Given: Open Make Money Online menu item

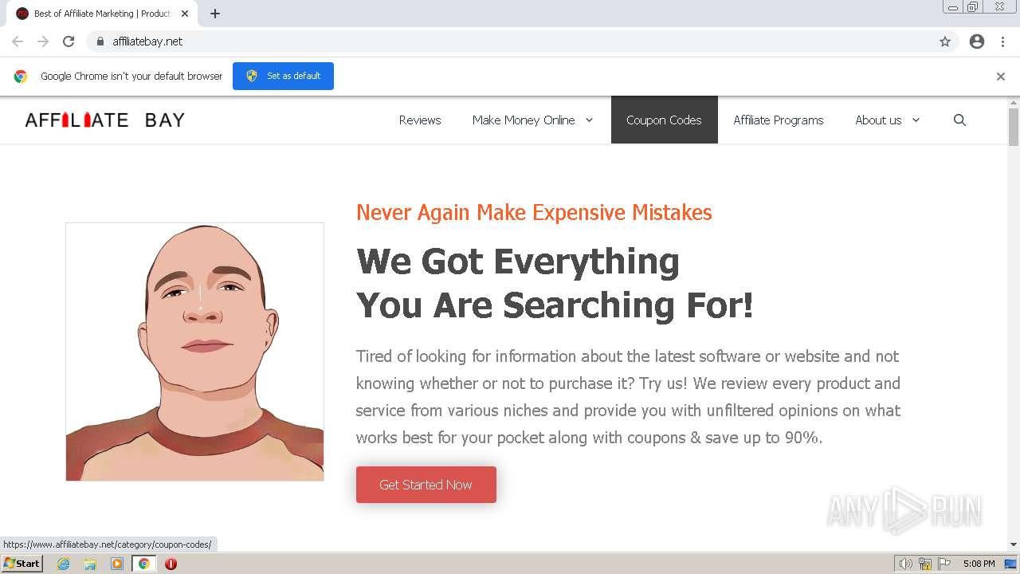Looking at the screenshot, I should (x=524, y=120).
